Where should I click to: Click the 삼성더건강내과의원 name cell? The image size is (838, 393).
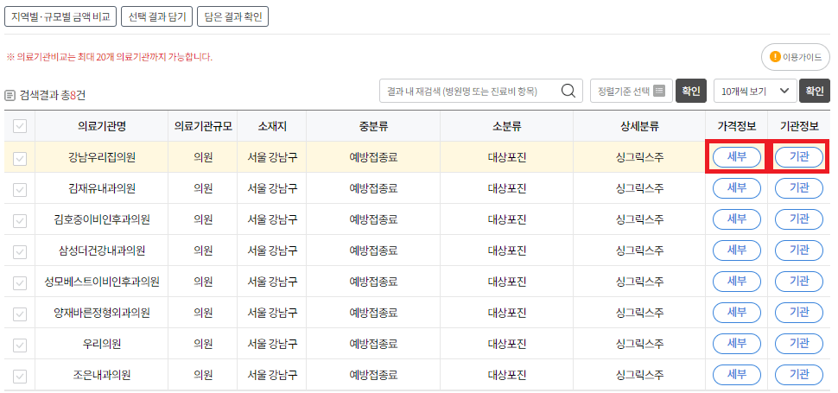[102, 251]
